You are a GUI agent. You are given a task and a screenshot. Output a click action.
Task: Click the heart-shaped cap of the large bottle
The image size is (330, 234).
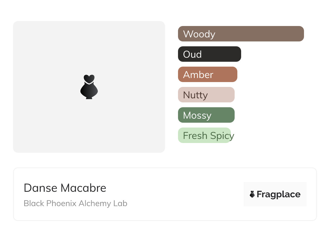[89, 79]
